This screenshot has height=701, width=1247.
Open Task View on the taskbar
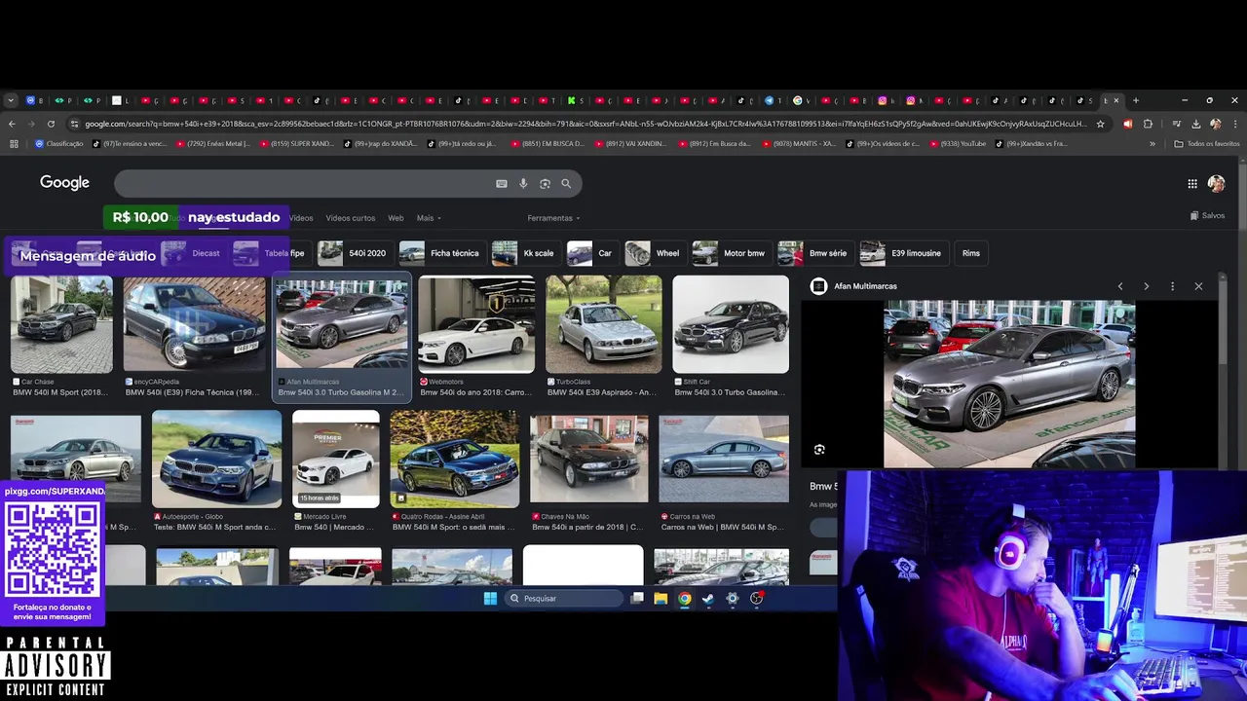point(637,598)
